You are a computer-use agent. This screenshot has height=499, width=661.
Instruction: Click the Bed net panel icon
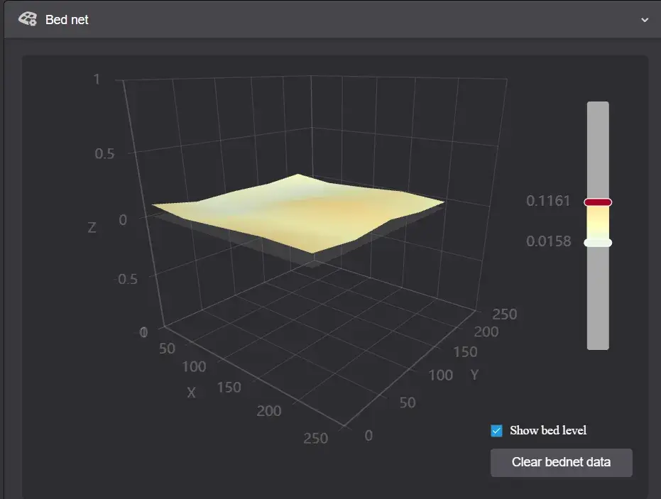(x=28, y=19)
